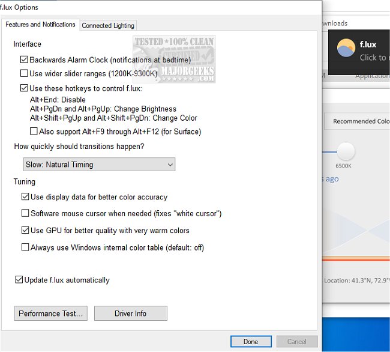Screen dimensions: 390x352
Task: Click 'Change Color' hotkey description line
Action: pyautogui.click(x=113, y=118)
